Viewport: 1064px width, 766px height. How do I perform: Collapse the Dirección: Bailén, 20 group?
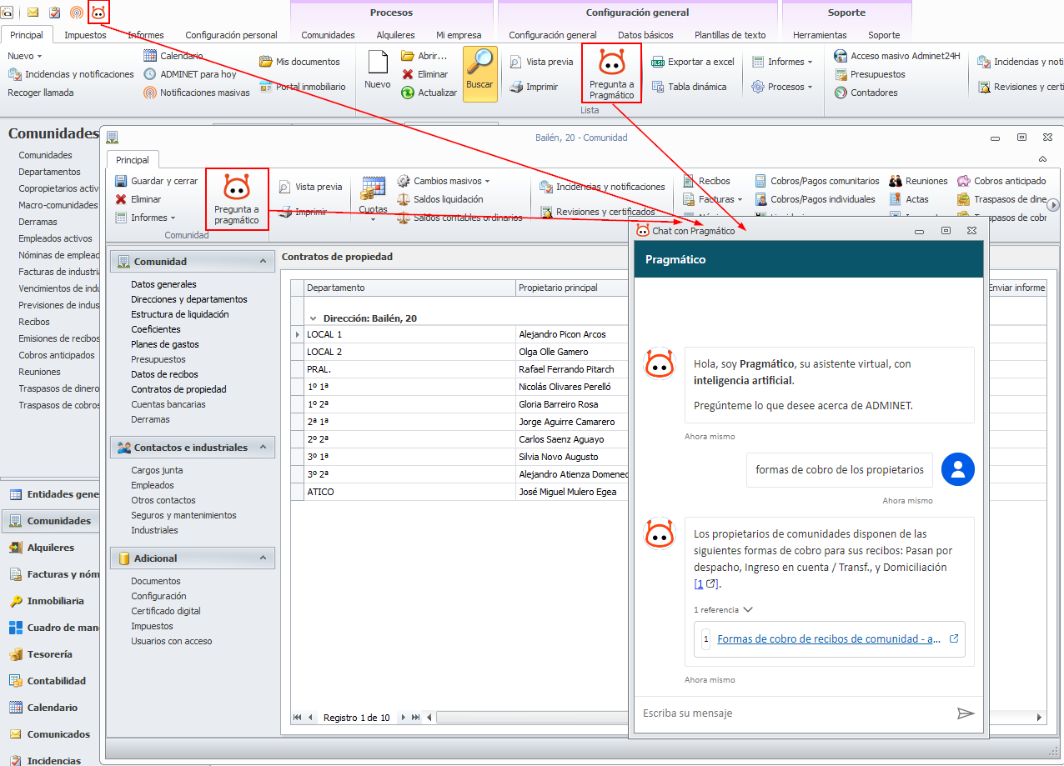pos(314,318)
